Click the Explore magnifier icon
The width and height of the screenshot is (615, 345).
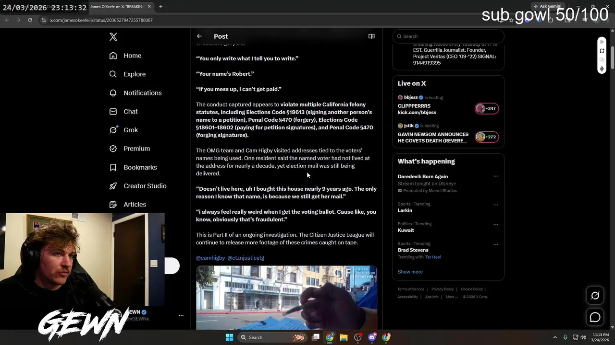tap(113, 74)
